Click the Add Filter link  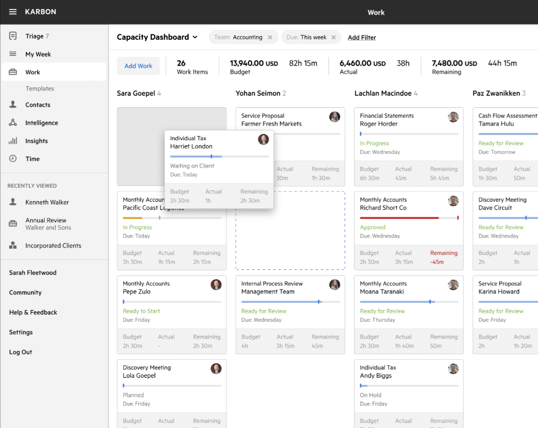click(x=362, y=37)
